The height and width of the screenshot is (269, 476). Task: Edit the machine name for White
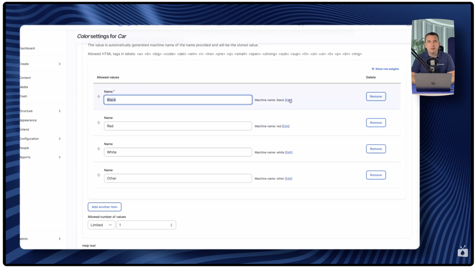click(289, 153)
